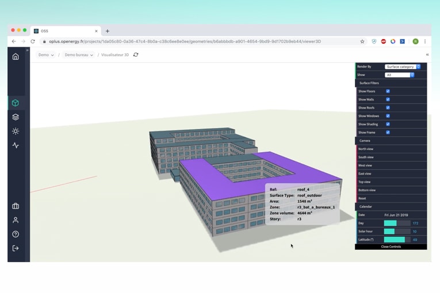440x293 pixels.
Task: Open the Render By dropdown
Action: pos(403,67)
